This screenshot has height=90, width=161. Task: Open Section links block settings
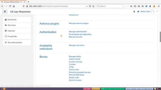coord(74,77)
